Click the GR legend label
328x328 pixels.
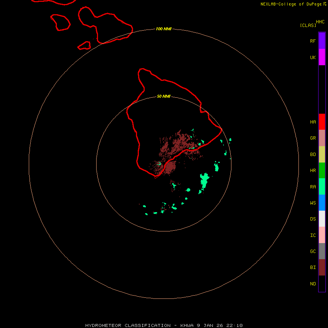[x=313, y=138]
